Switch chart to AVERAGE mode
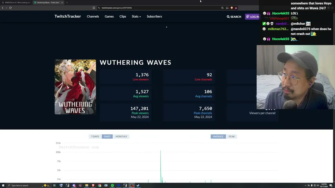Viewport: 335px width, 188px height. pos(218,136)
